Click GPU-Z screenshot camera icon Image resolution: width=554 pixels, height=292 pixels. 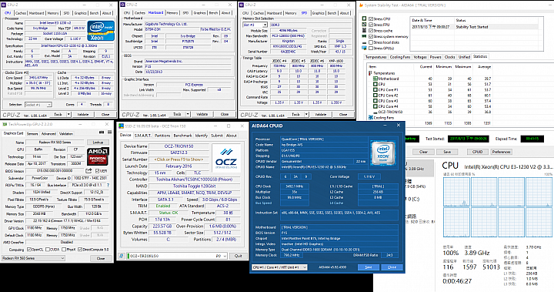[102, 133]
